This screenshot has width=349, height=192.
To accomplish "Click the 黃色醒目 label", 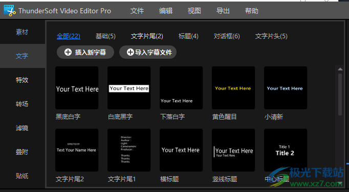I will (225, 116).
